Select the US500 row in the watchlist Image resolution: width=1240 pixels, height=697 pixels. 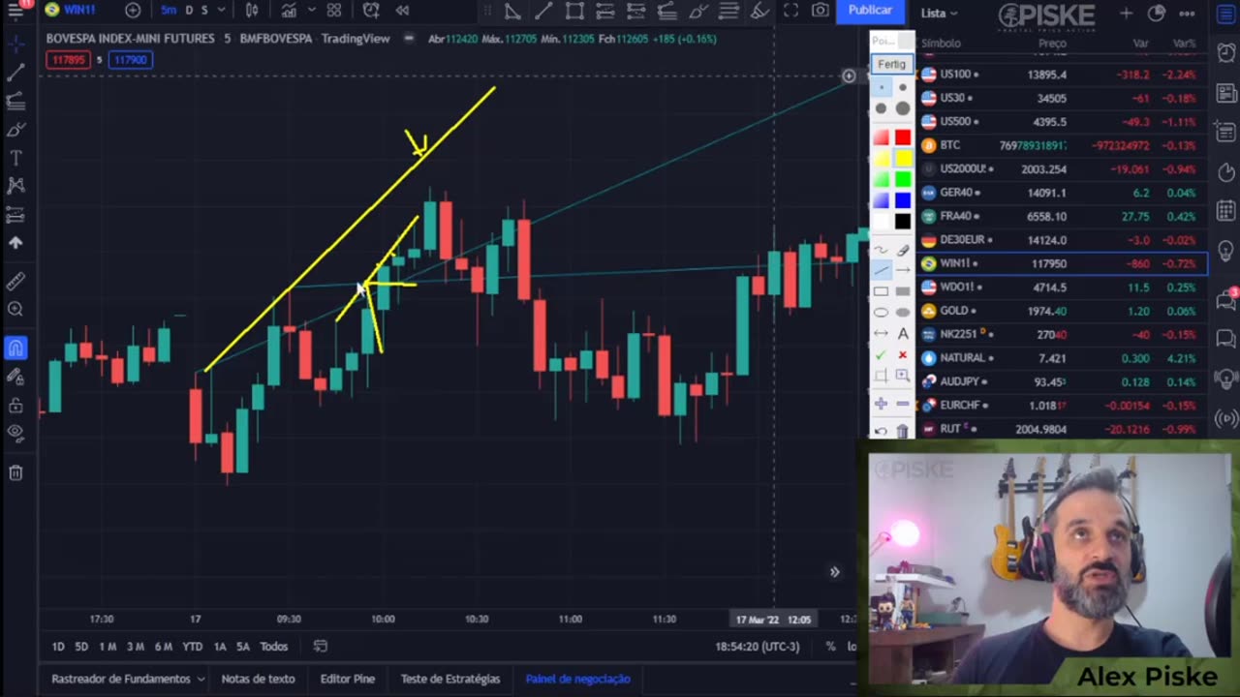pos(1063,121)
